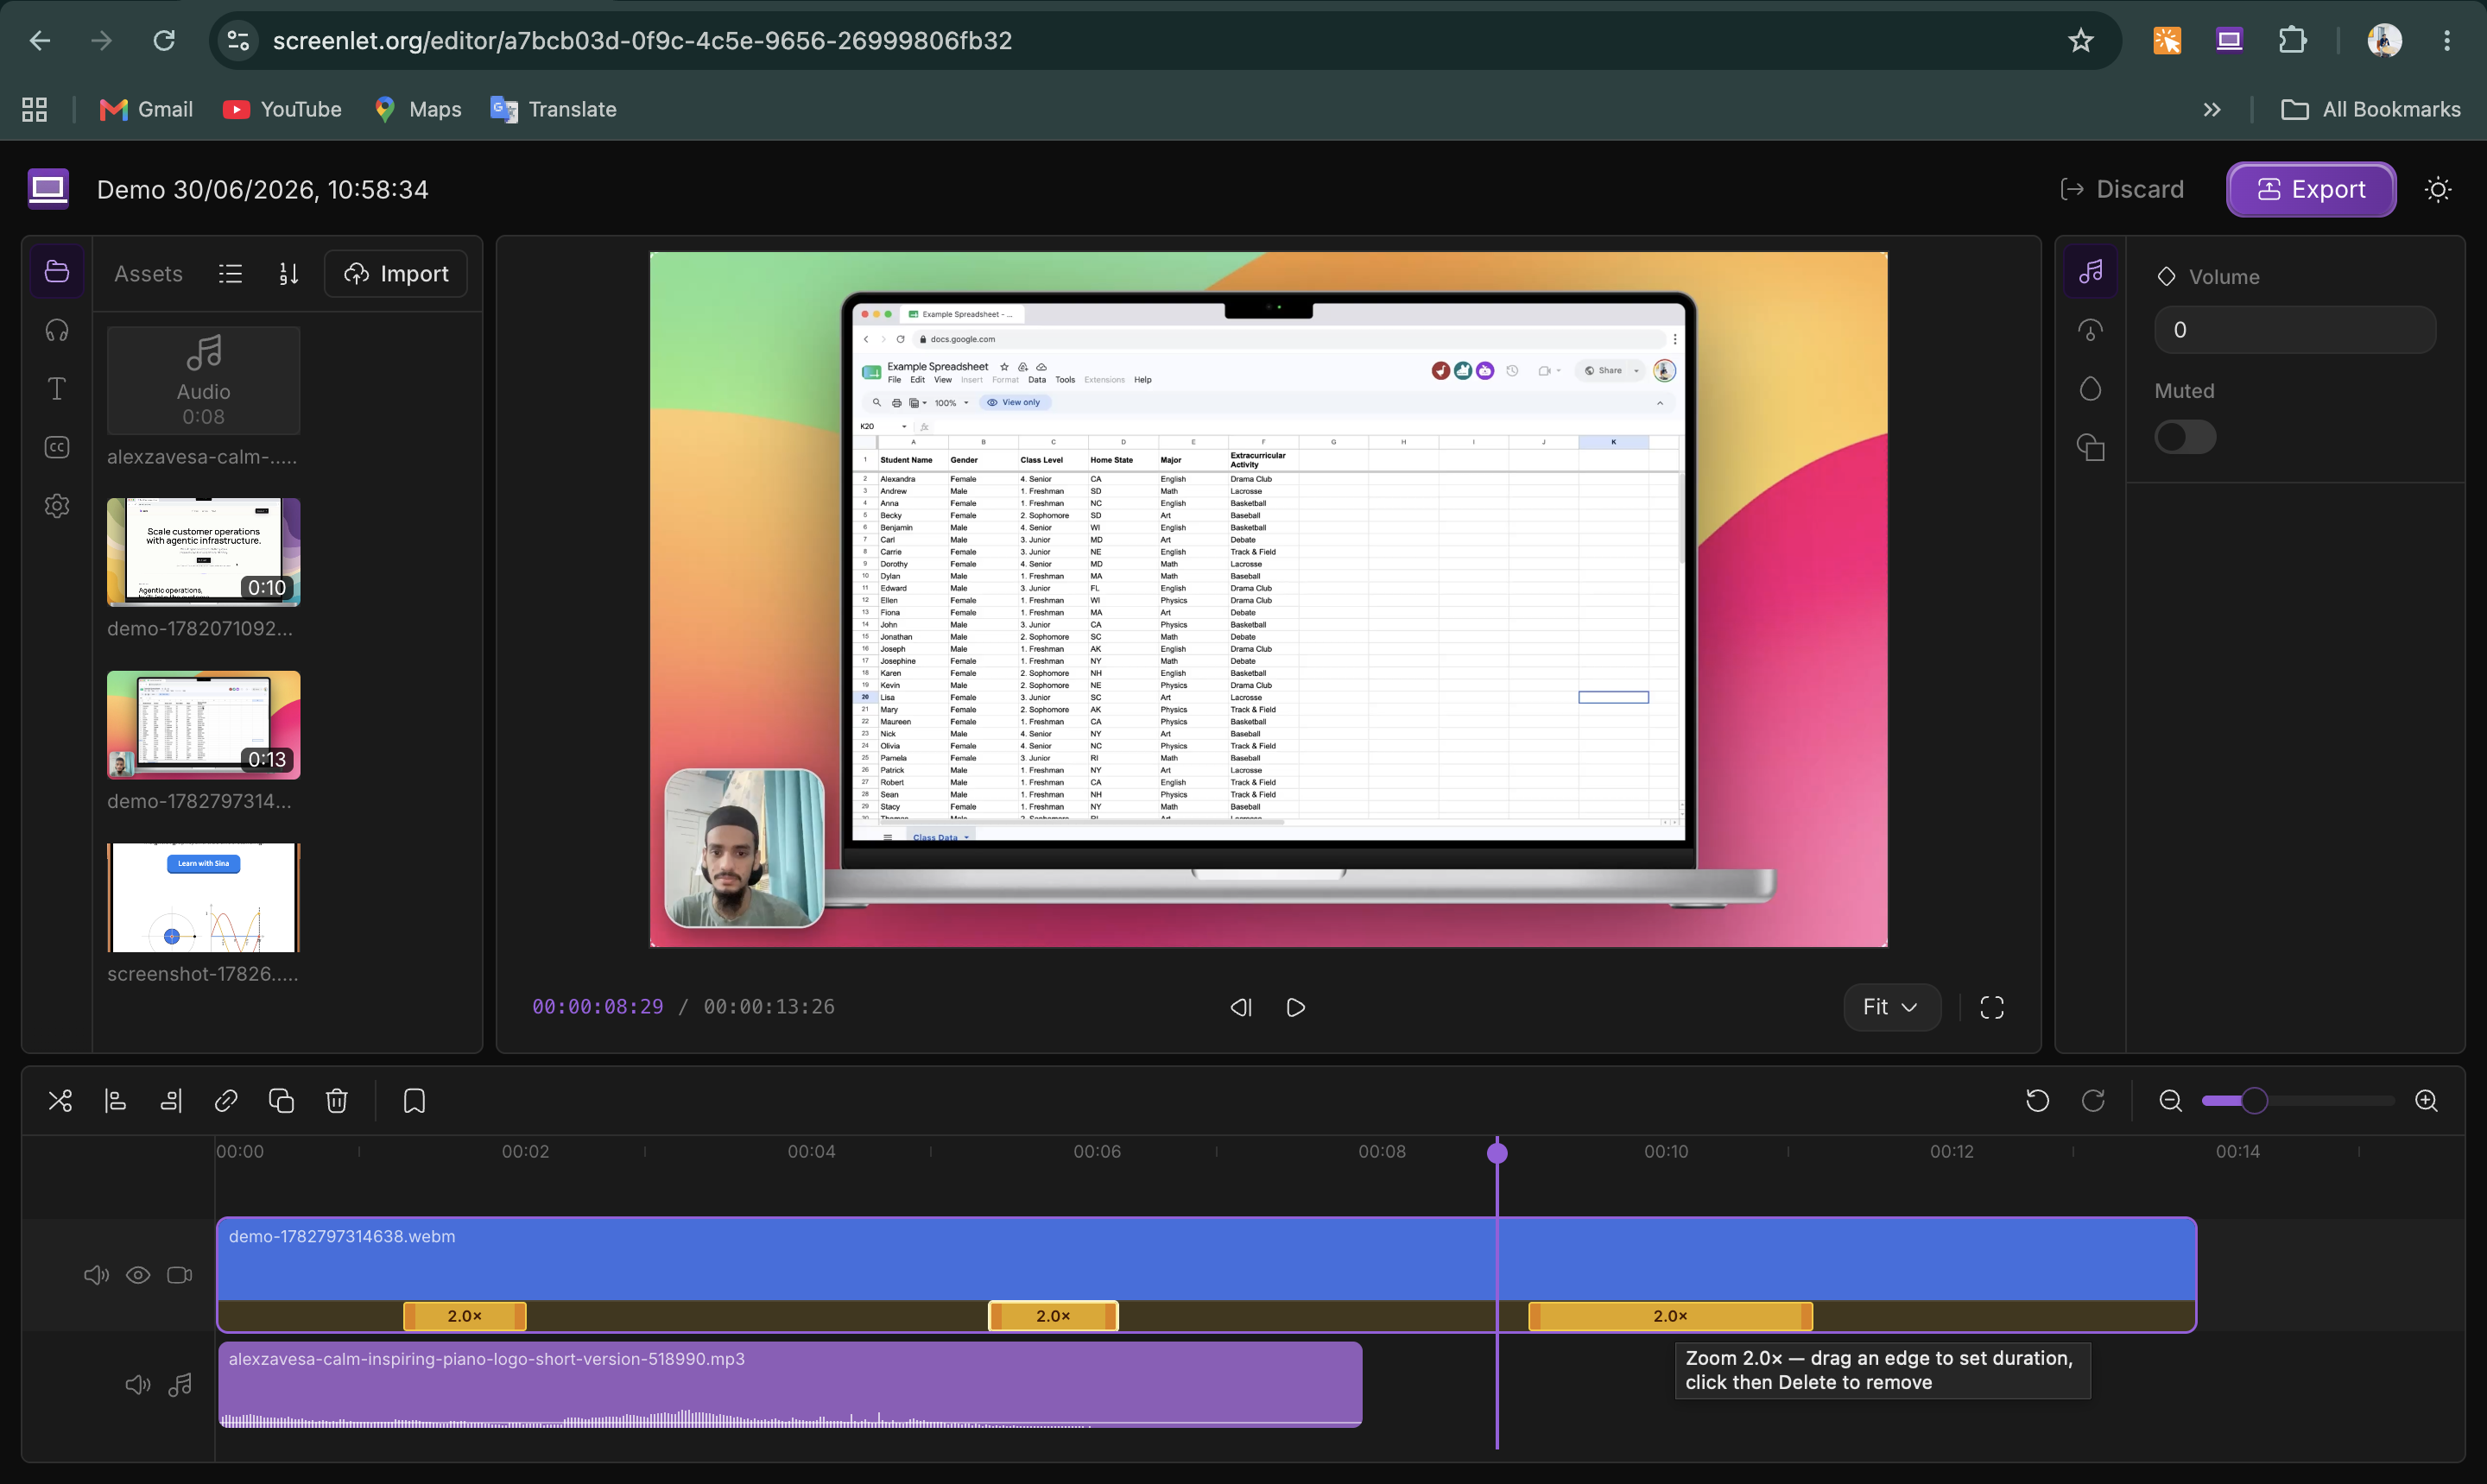
Task: Select the first 2.0× zoom segment
Action: click(464, 1316)
